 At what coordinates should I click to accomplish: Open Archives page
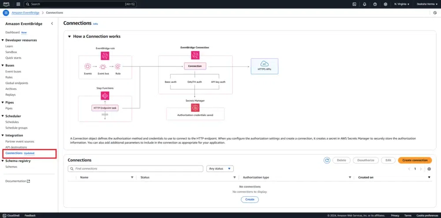point(11,89)
